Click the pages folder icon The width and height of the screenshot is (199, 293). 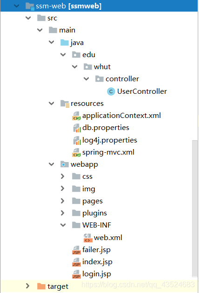tap(76, 201)
